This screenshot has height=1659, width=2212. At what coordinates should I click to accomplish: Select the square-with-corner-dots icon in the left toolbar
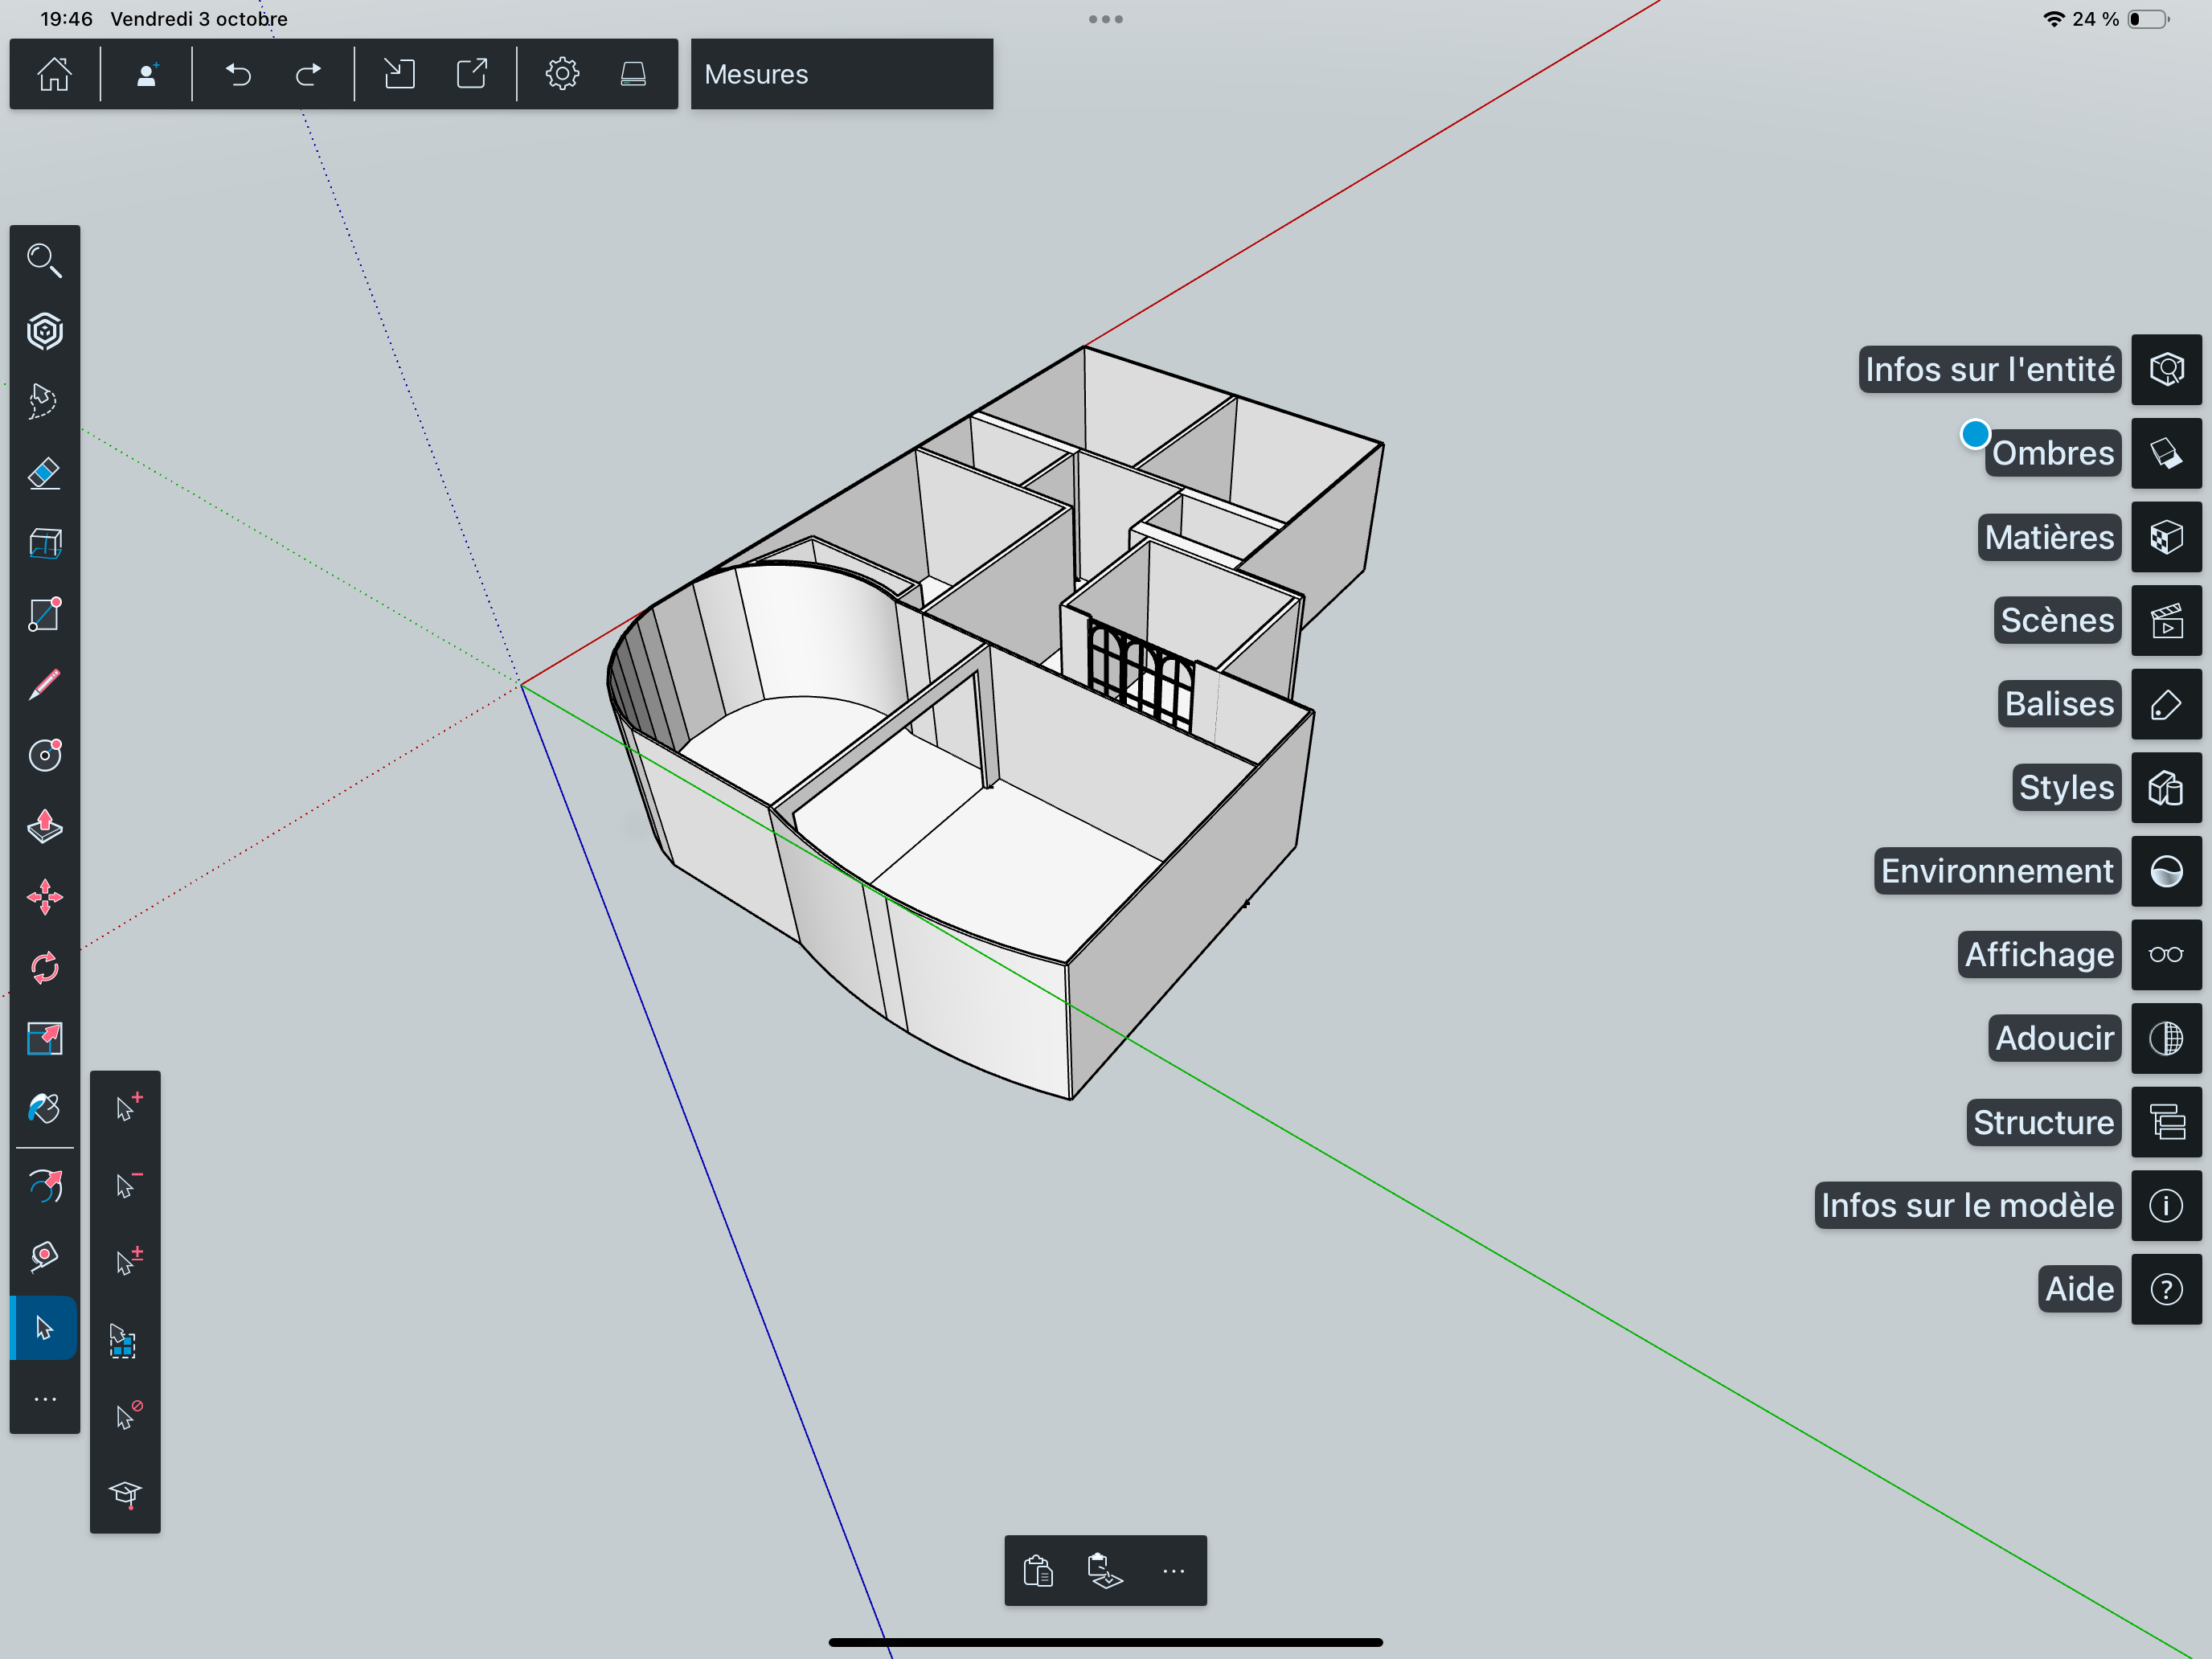tap(44, 614)
